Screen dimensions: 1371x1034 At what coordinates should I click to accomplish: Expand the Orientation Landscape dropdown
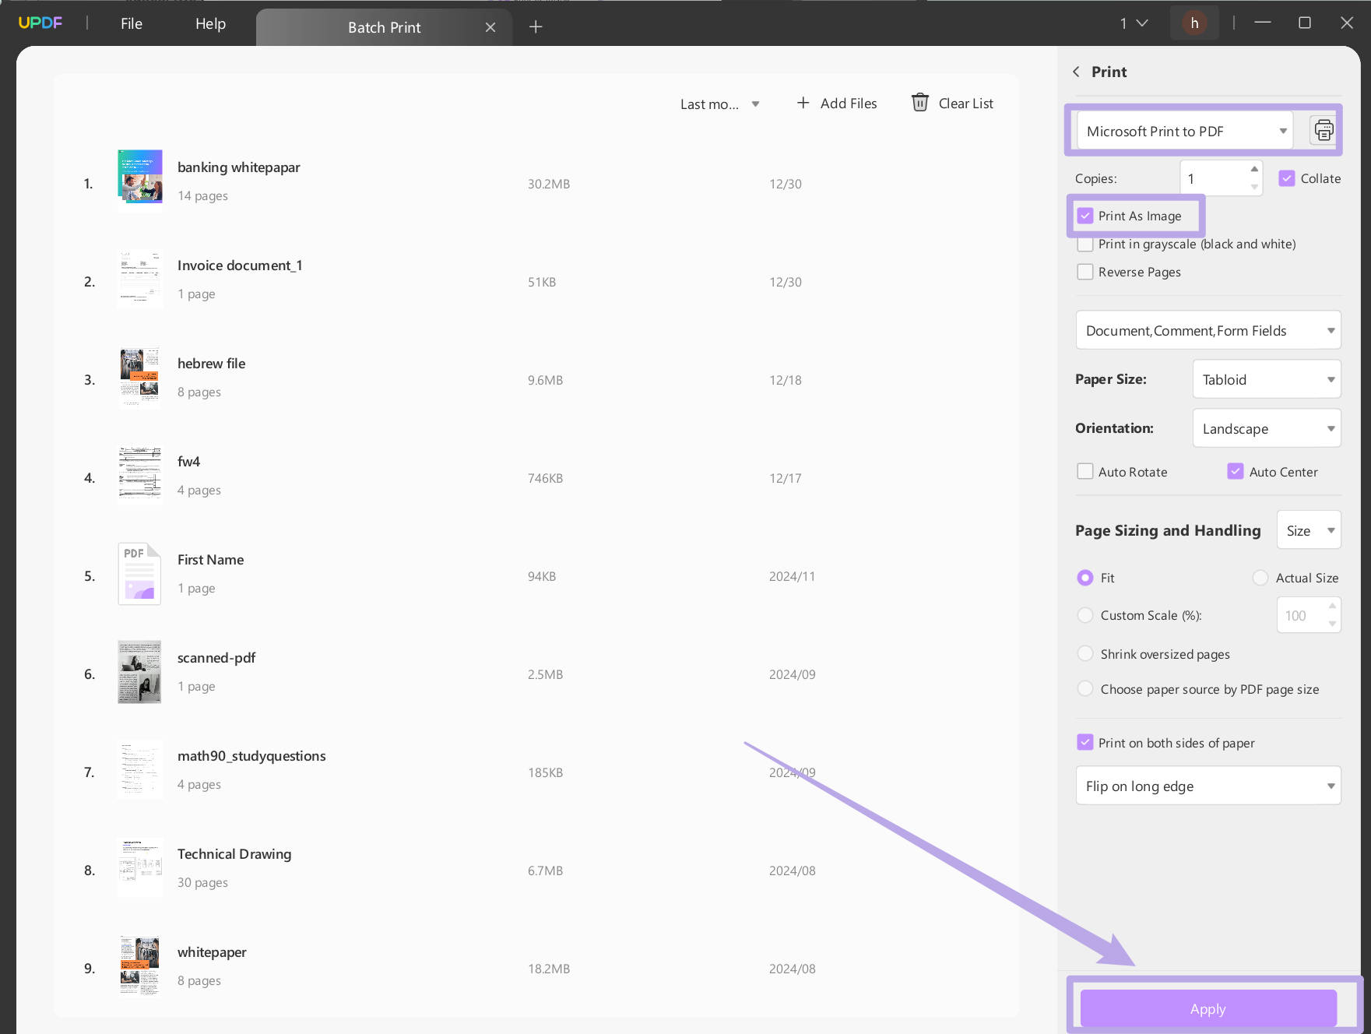pos(1266,428)
